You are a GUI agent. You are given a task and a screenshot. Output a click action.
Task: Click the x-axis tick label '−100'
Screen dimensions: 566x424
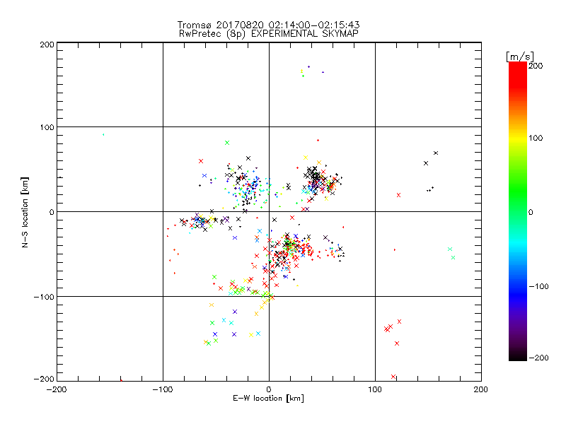[x=163, y=389]
